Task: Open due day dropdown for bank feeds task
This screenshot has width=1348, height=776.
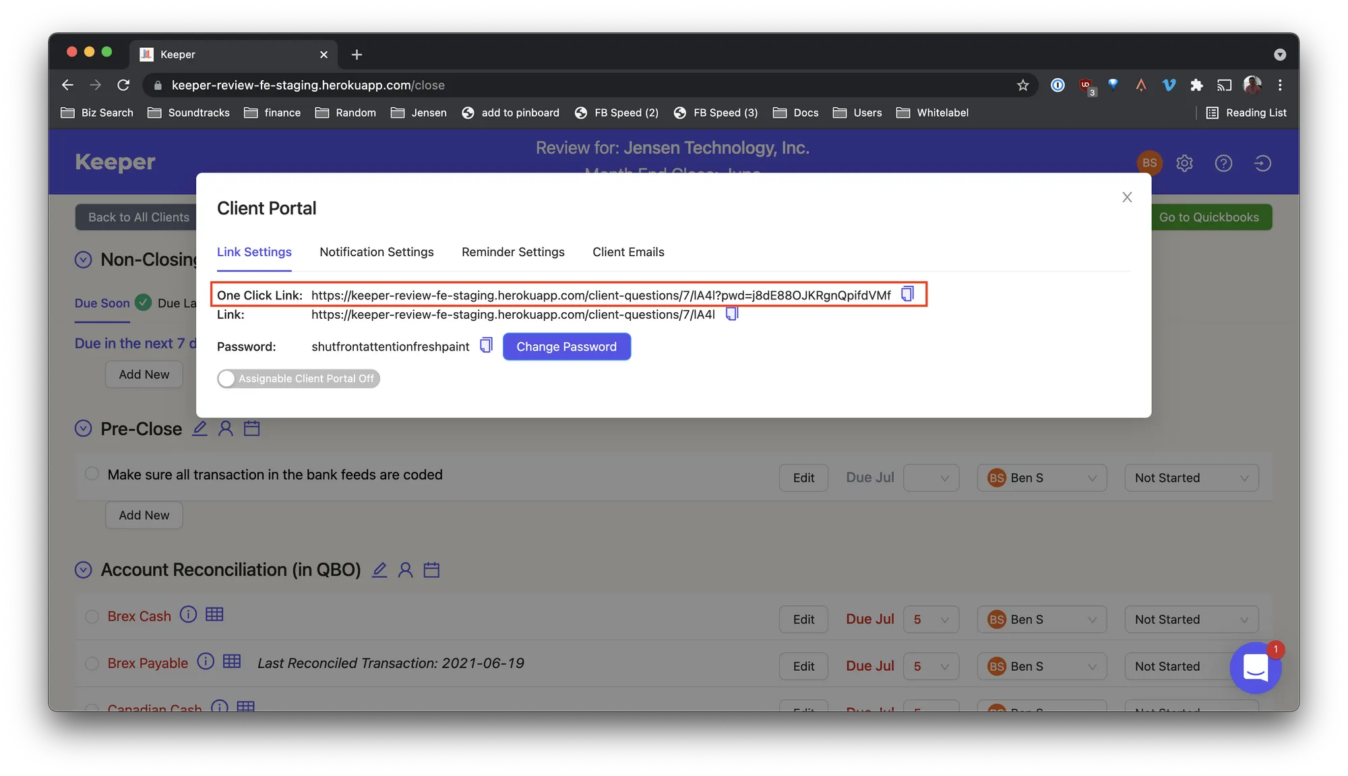Action: [931, 478]
